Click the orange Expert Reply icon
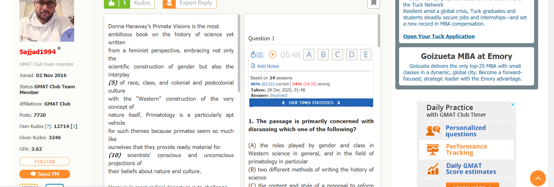The width and height of the screenshot is (554, 187). tap(169, 3)
